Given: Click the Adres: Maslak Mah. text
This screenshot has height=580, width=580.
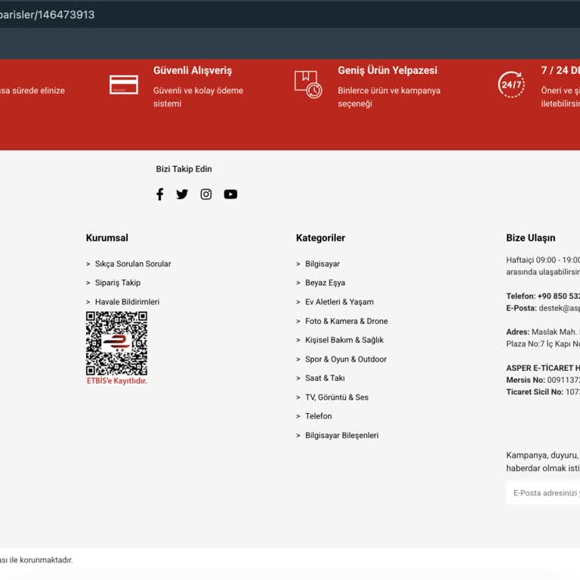Looking at the screenshot, I should coord(543,332).
